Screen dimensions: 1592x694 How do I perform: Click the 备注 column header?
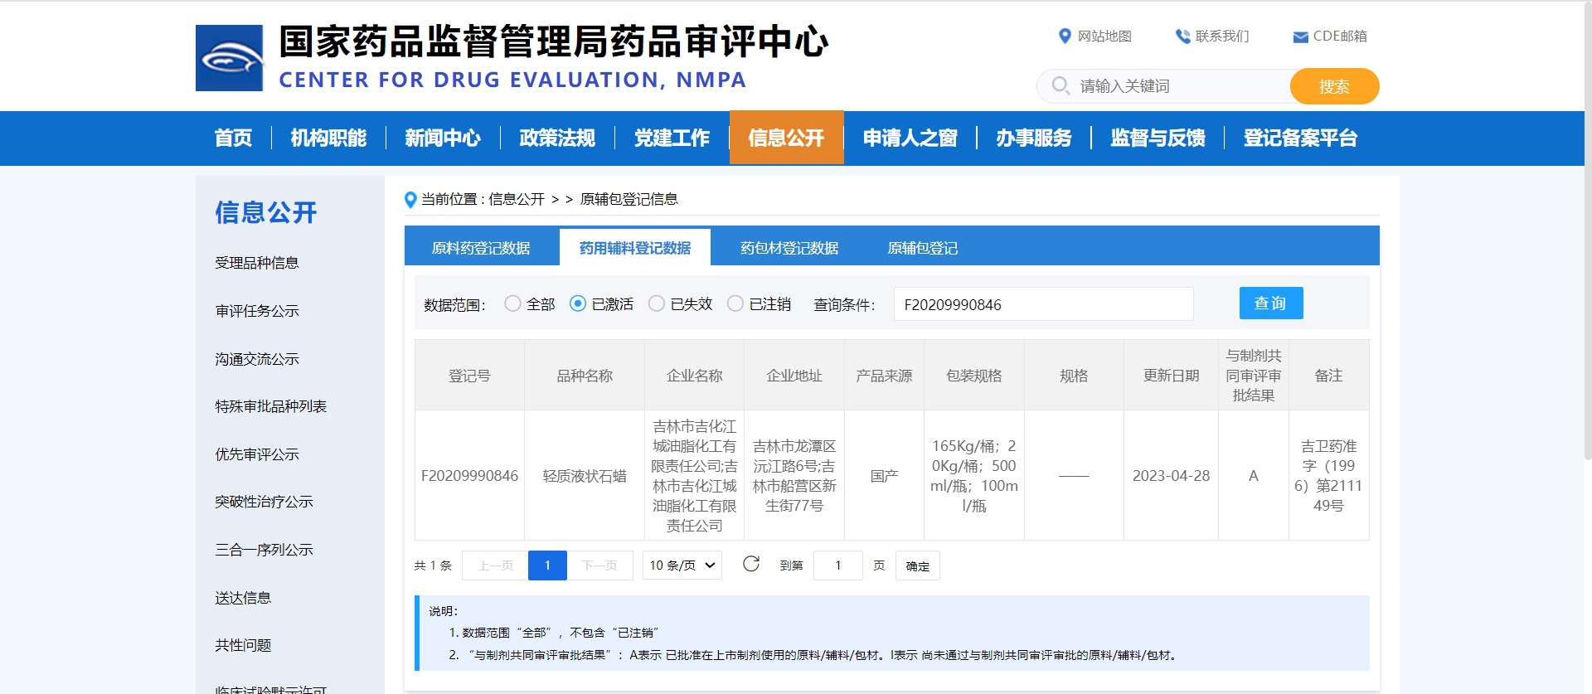1328,376
